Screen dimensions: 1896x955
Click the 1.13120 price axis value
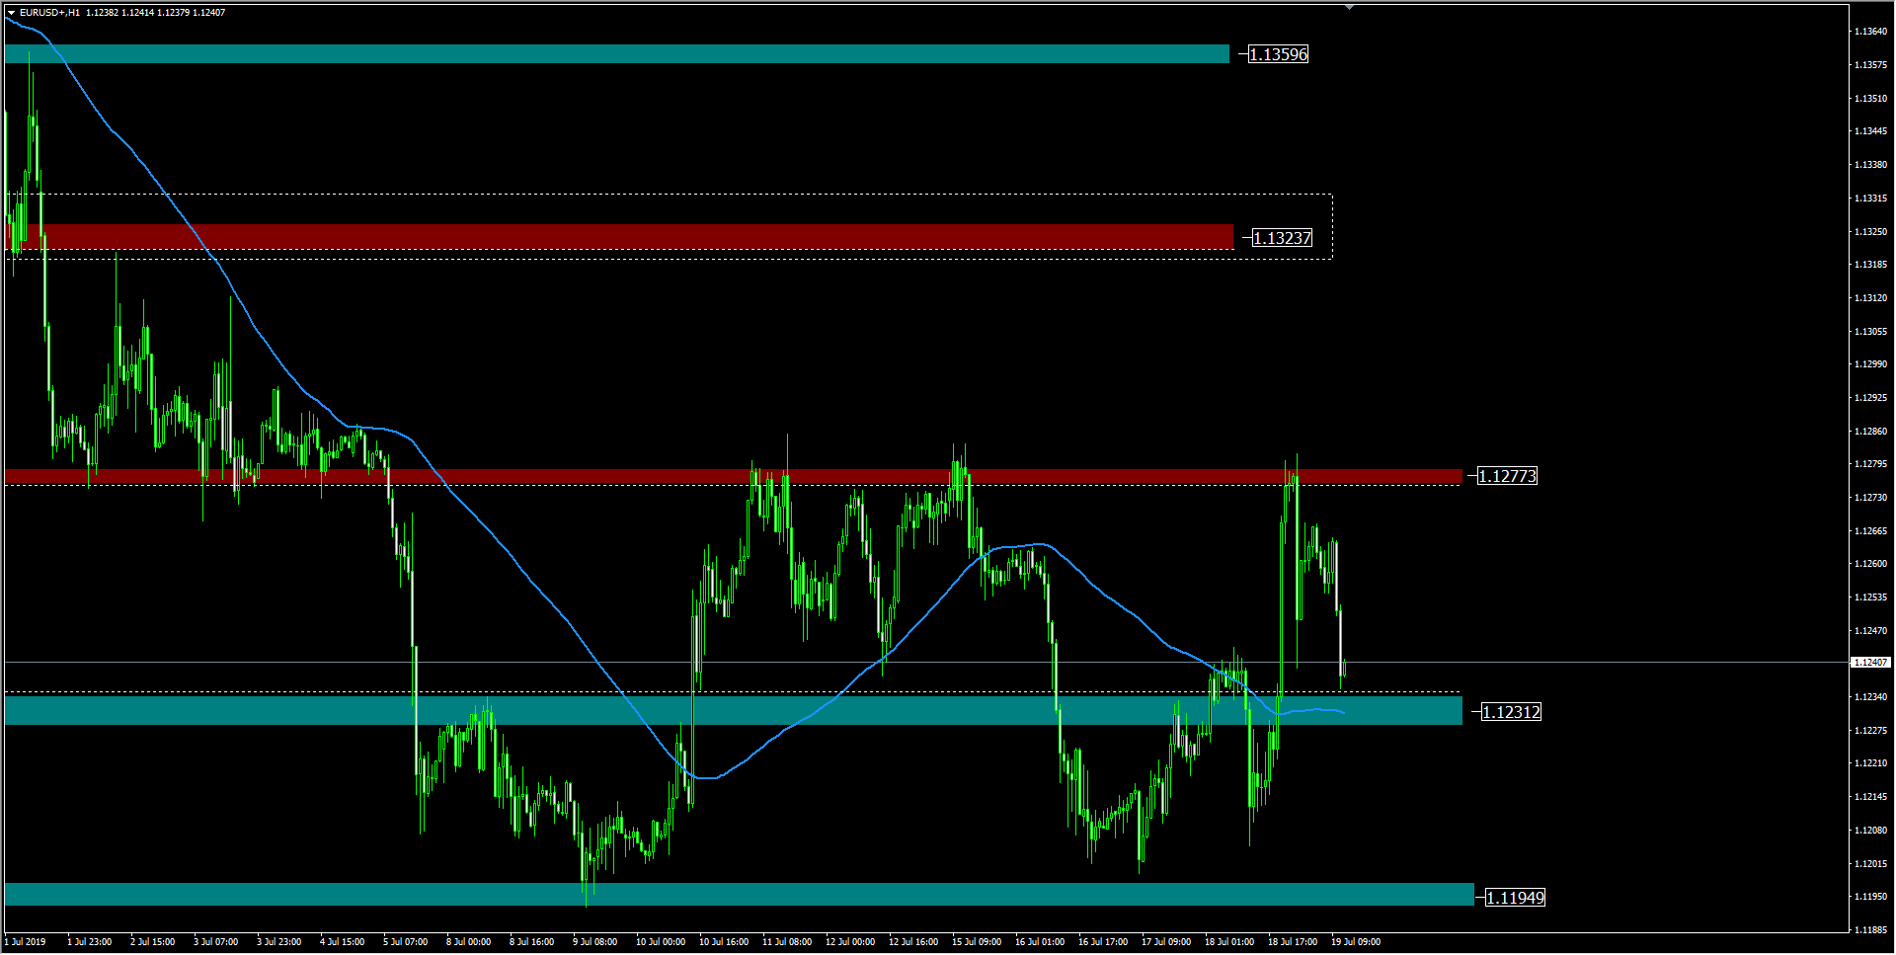pyautogui.click(x=1870, y=298)
